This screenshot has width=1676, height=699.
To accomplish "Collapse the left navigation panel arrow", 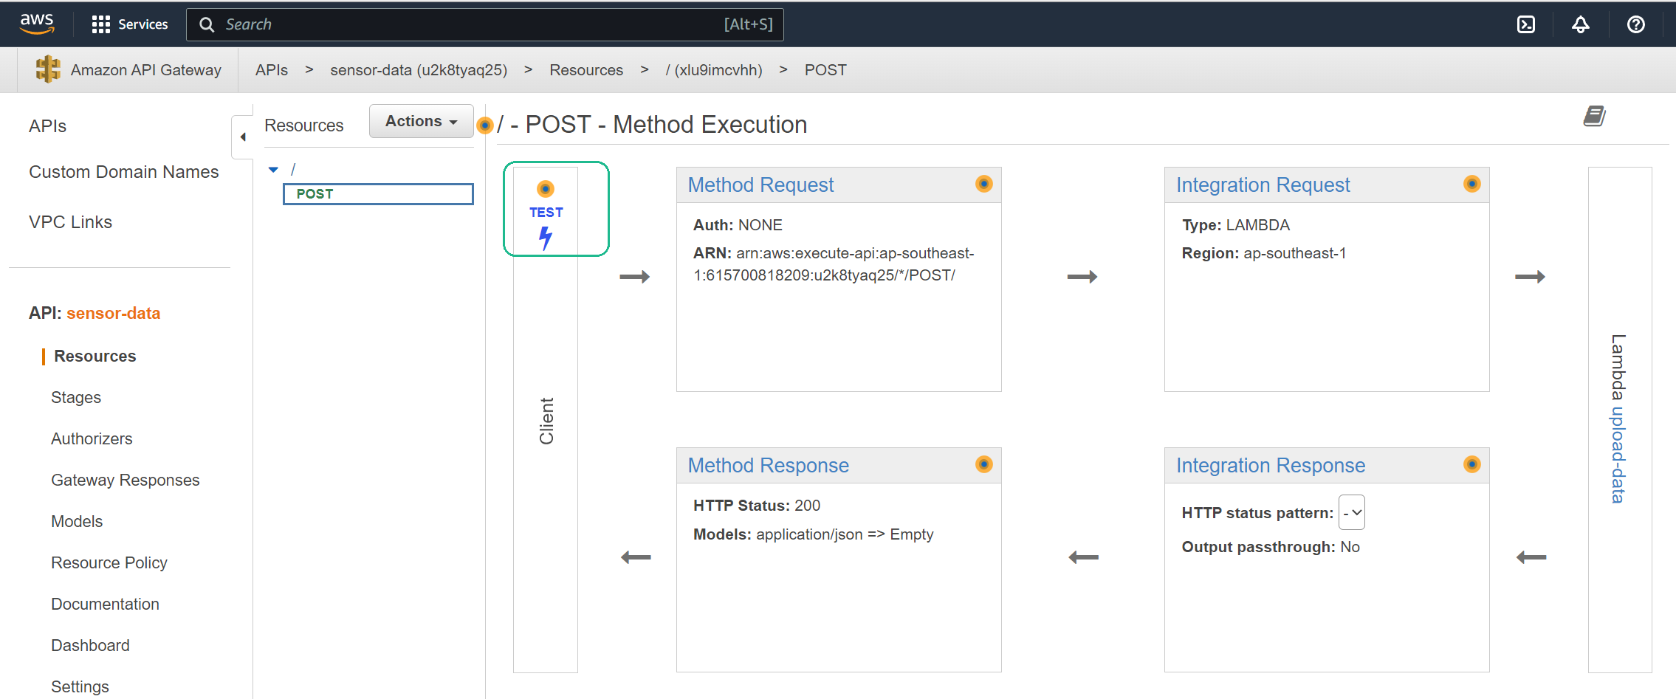I will [x=243, y=137].
